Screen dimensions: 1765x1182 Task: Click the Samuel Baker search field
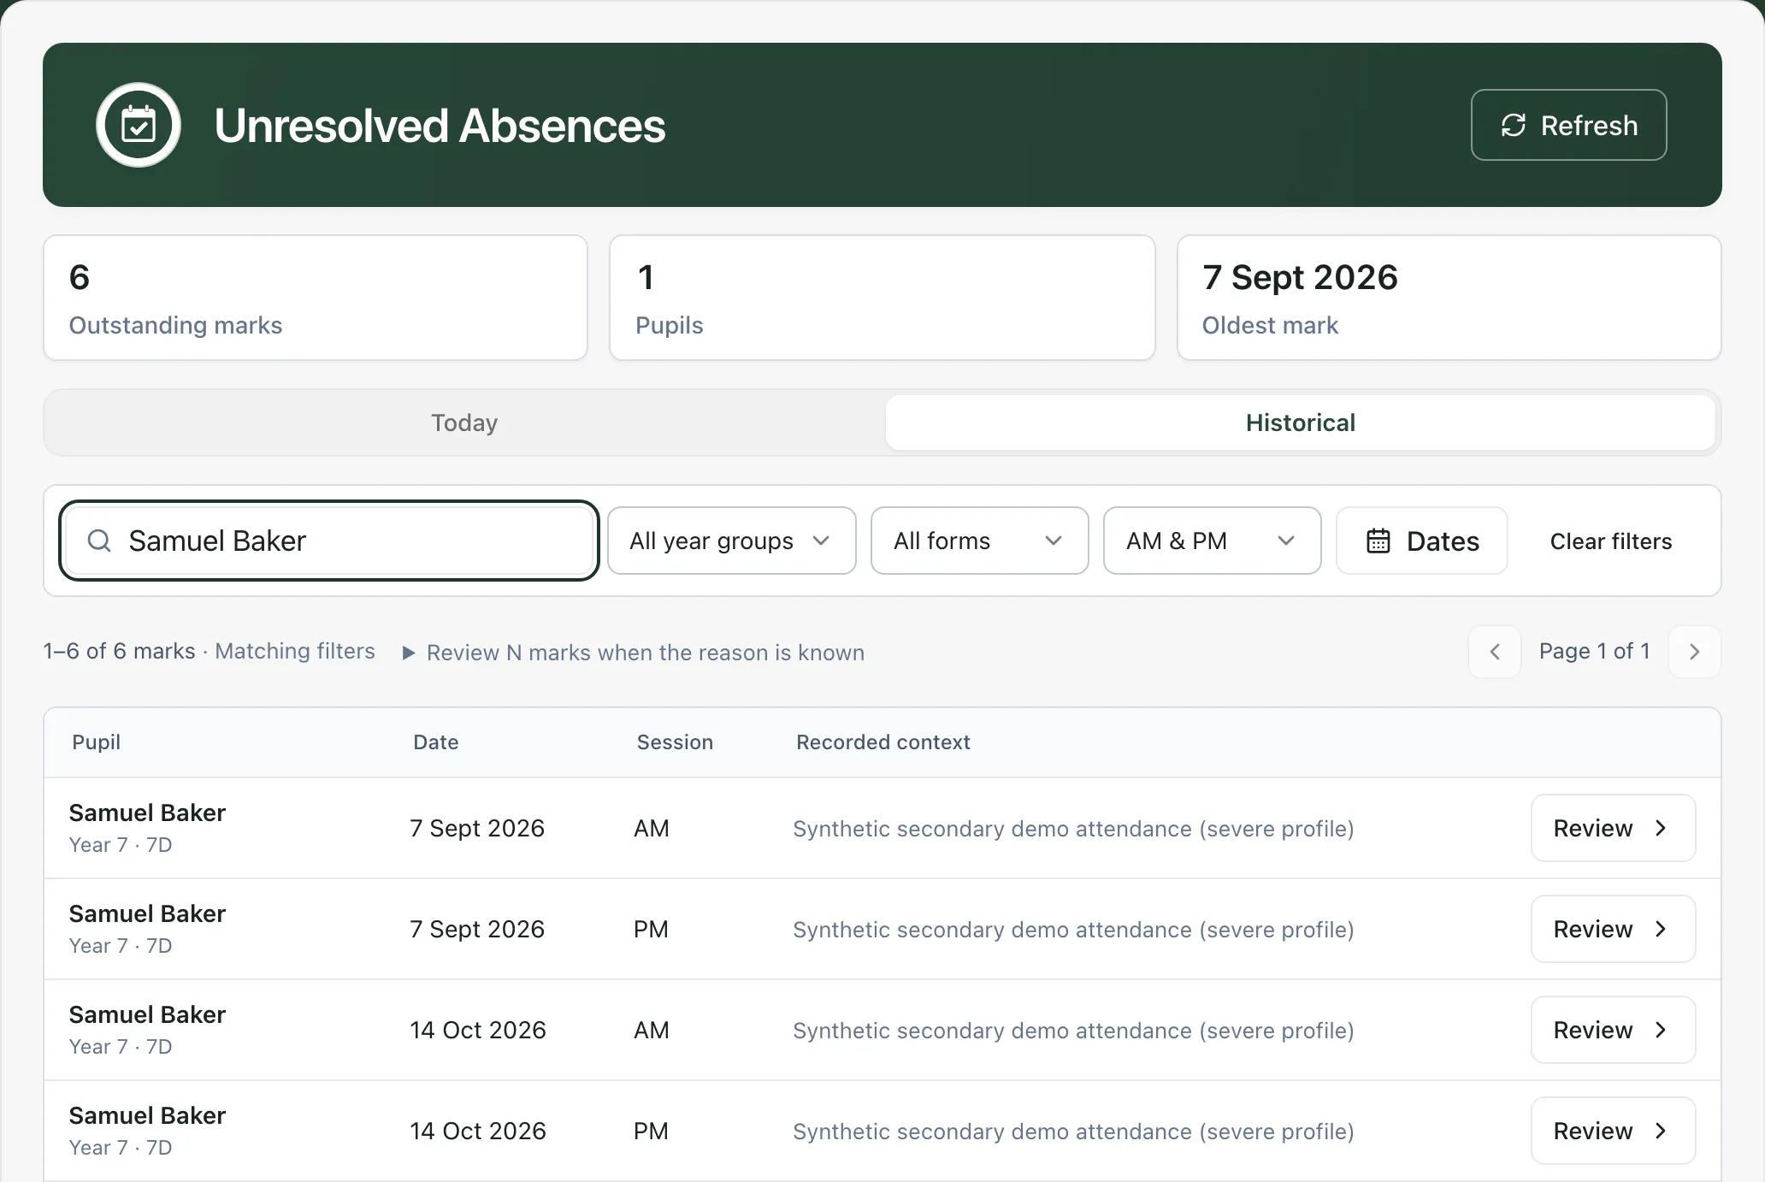click(329, 541)
